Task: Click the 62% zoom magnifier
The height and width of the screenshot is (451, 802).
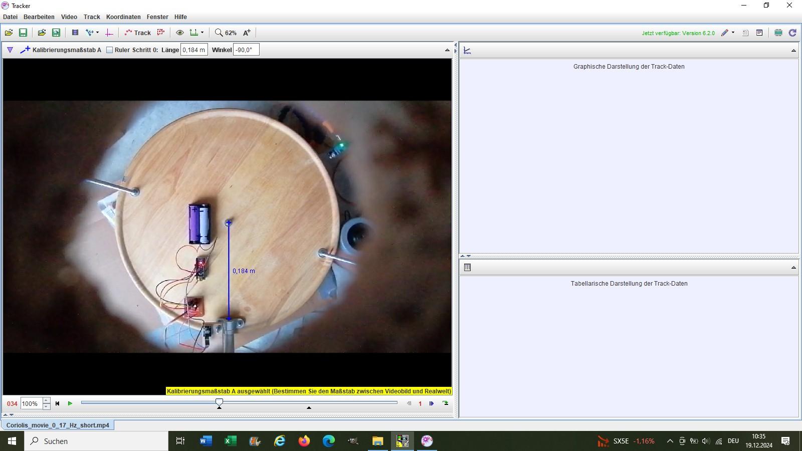Action: click(226, 33)
